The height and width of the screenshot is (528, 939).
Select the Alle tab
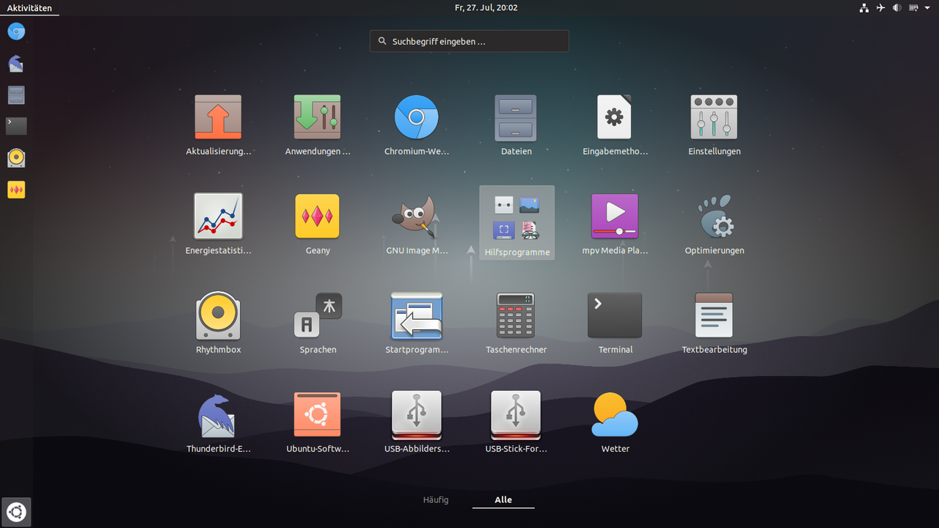[x=503, y=500]
